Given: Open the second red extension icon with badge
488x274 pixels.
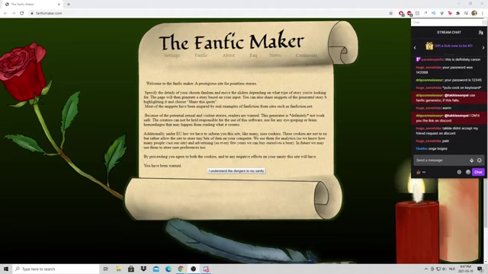Looking at the screenshot, I should point(409,14).
